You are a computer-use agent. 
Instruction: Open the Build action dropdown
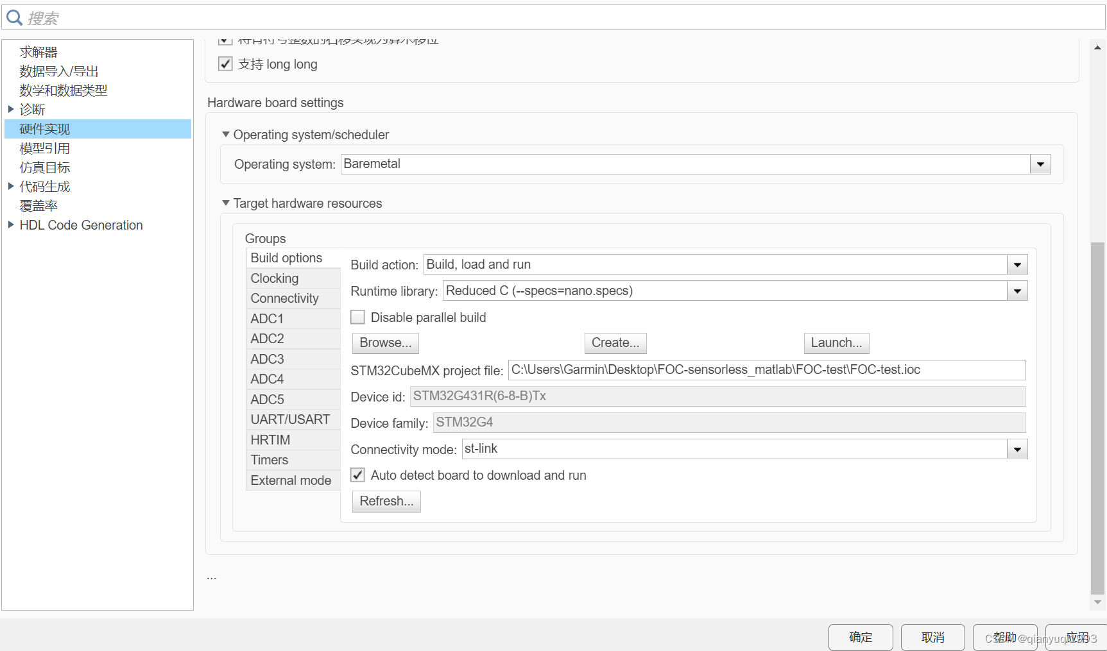[x=1017, y=265]
